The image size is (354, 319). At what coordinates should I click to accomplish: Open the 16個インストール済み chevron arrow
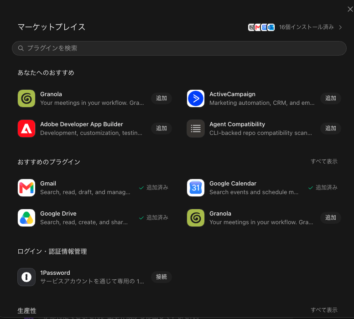340,27
